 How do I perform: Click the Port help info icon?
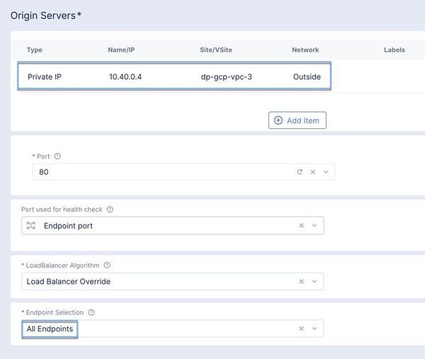(x=57, y=156)
